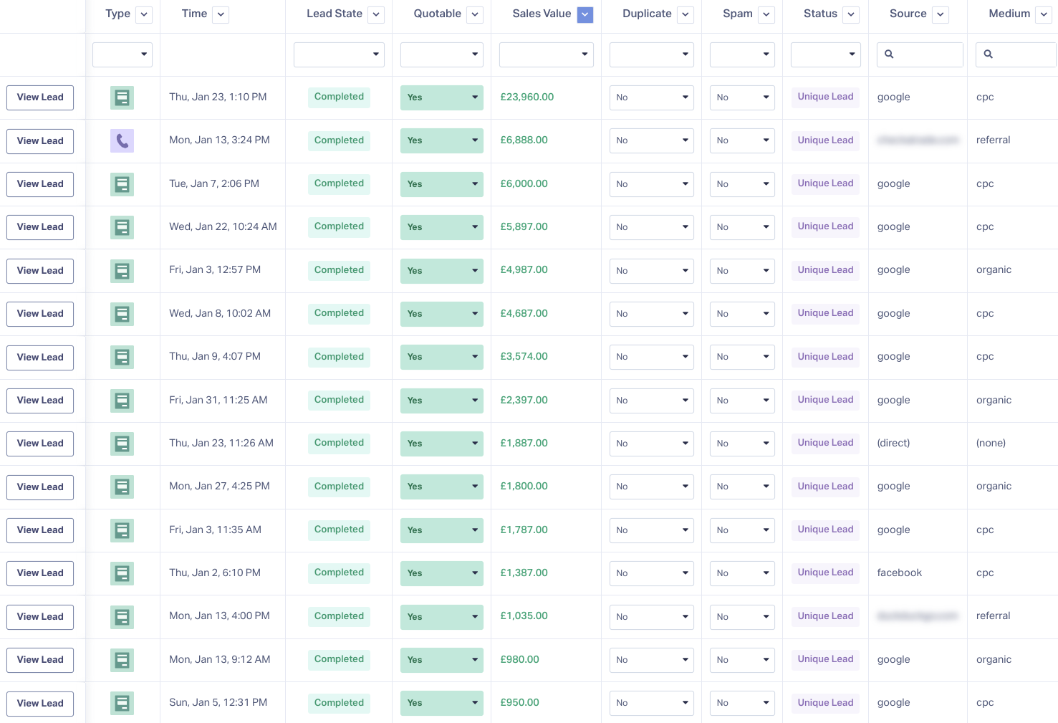Open the Spam filter dropdown
1058x723 pixels.
742,54
